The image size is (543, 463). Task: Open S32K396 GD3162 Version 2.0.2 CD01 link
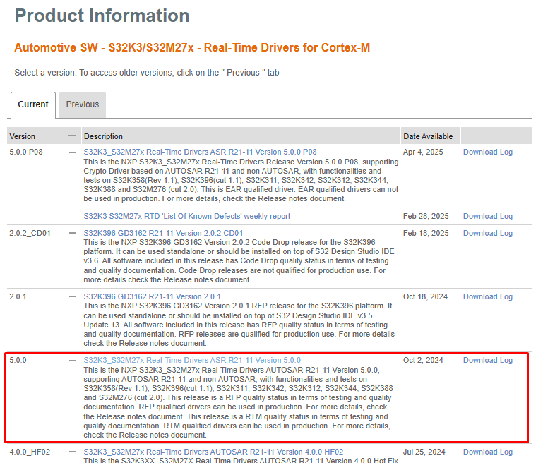point(163,233)
